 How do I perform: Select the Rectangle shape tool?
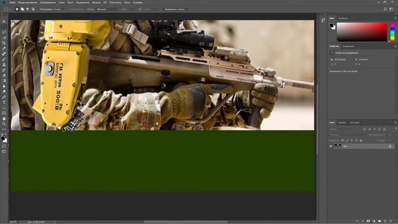click(4, 113)
